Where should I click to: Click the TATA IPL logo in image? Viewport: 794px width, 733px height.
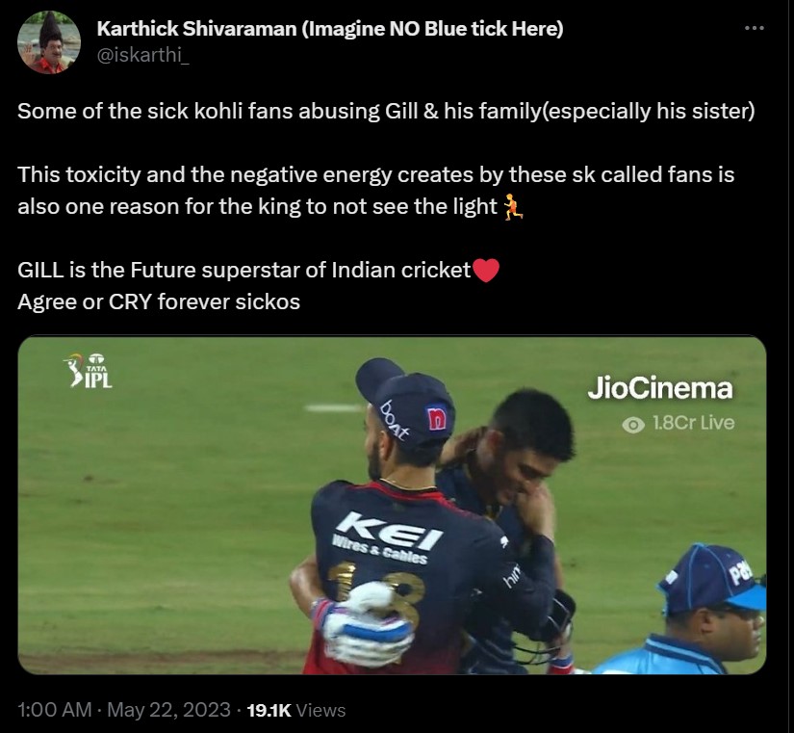[89, 371]
